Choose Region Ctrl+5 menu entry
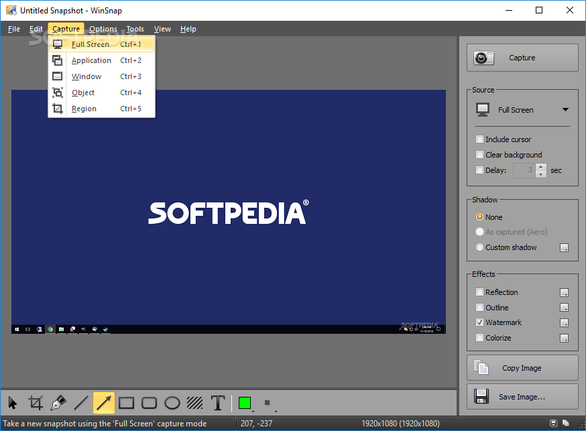586x431 pixels. (x=101, y=109)
